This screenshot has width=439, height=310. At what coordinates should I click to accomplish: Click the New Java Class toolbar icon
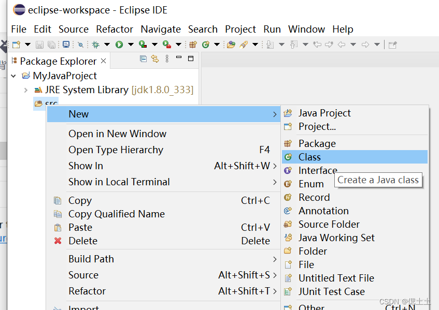pos(206,45)
